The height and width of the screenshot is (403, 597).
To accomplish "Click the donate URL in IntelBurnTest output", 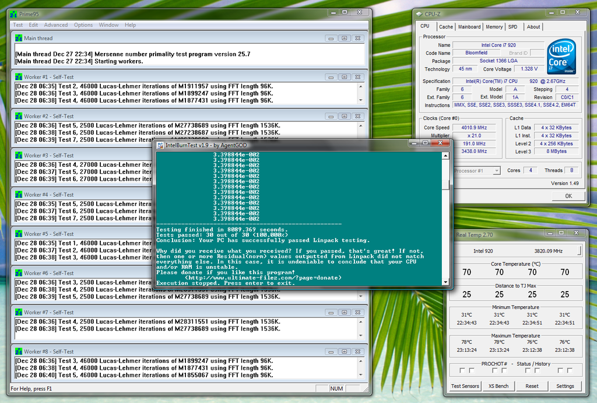I will tap(263, 278).
